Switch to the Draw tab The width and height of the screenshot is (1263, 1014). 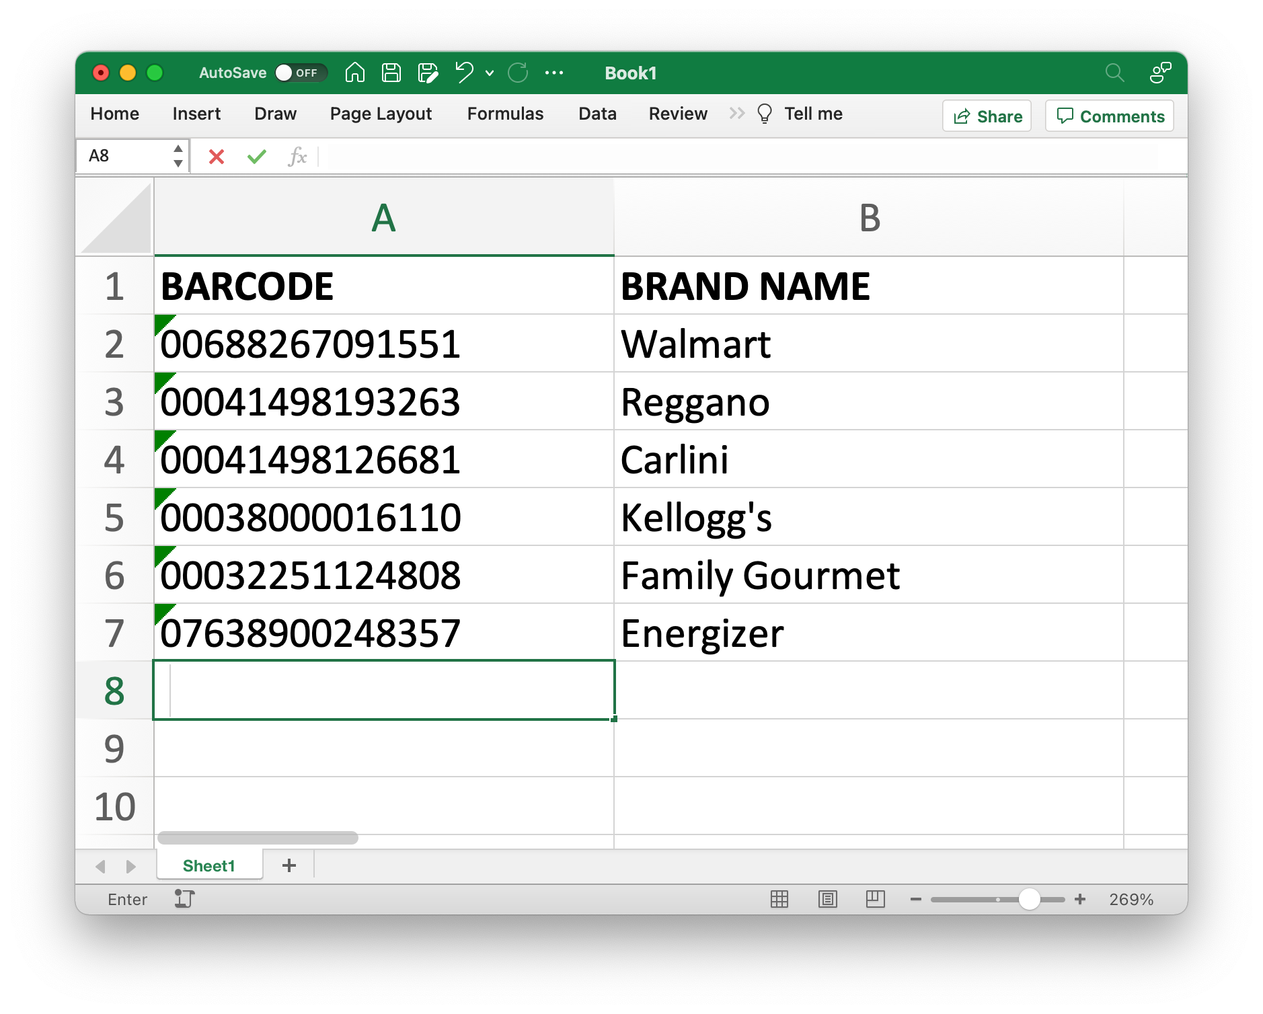pyautogui.click(x=275, y=114)
